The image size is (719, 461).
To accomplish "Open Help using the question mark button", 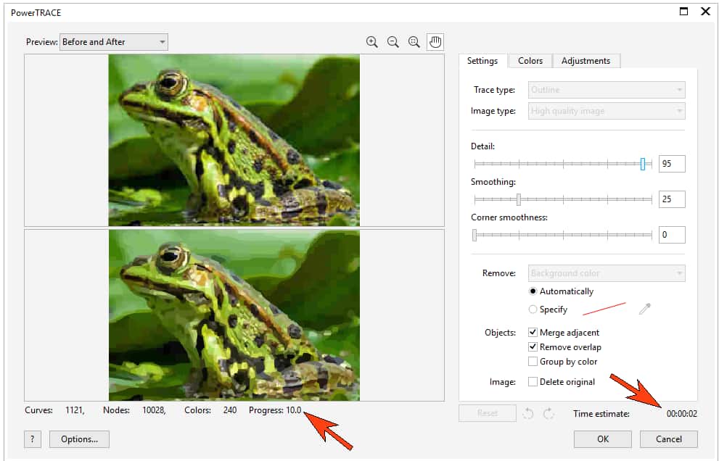I will [32, 439].
